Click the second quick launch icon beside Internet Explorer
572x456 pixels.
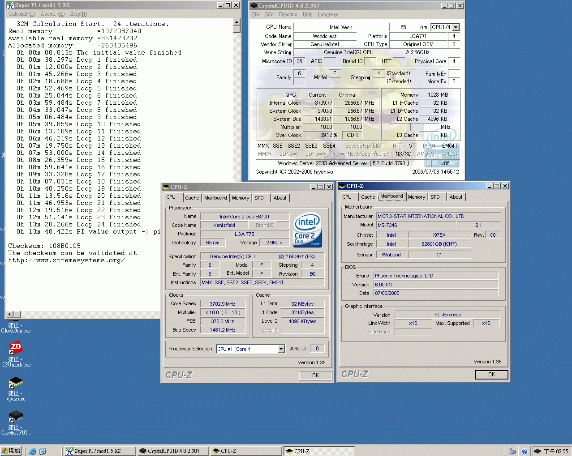pos(43,451)
